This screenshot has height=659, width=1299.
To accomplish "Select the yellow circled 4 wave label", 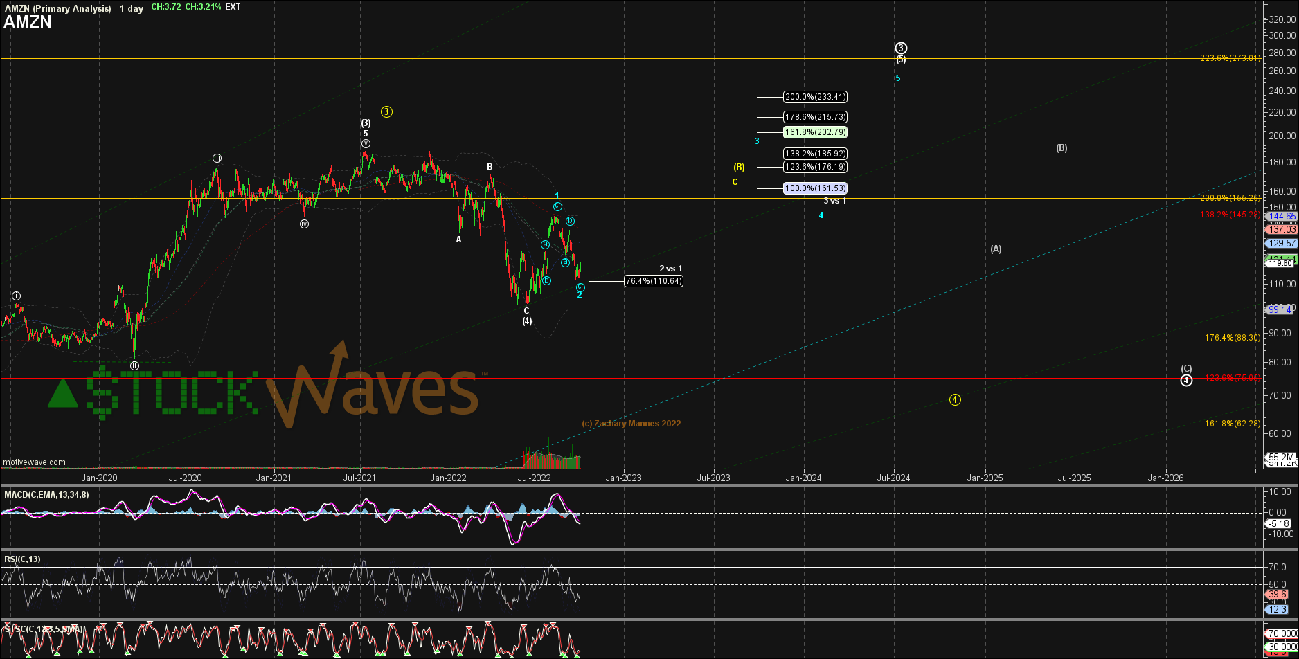I will coord(955,399).
